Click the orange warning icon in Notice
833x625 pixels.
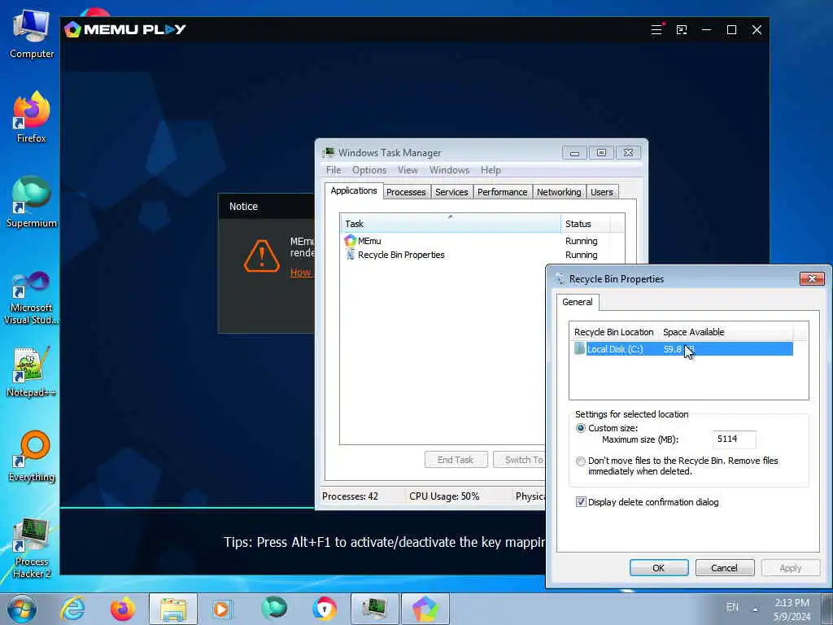click(261, 256)
